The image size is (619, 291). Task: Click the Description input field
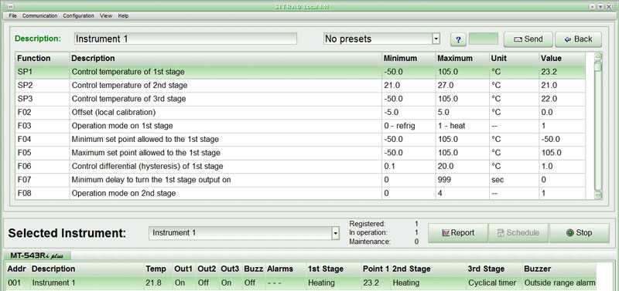pos(186,39)
